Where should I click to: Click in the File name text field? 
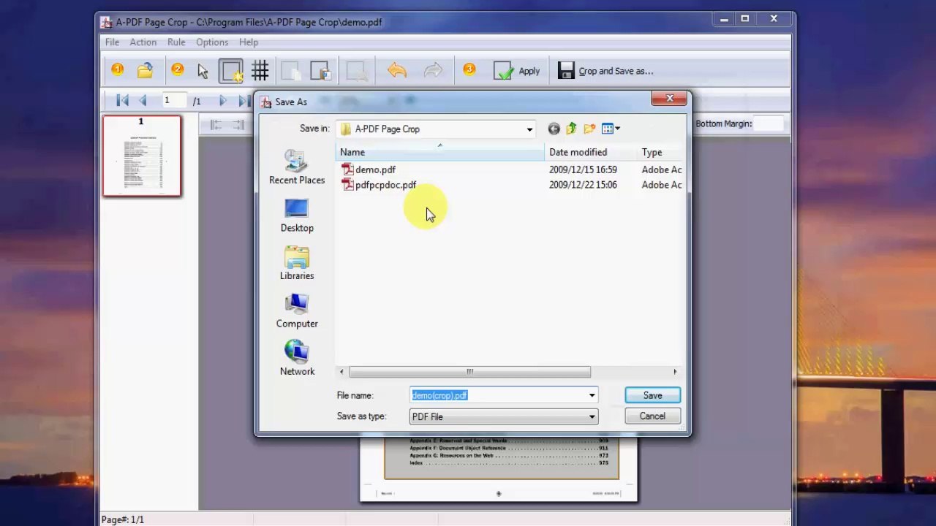[x=497, y=395]
